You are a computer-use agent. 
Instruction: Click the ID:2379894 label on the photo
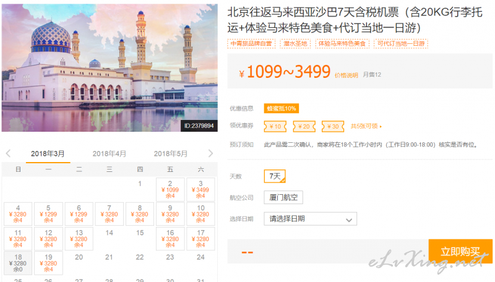pyautogui.click(x=199, y=126)
